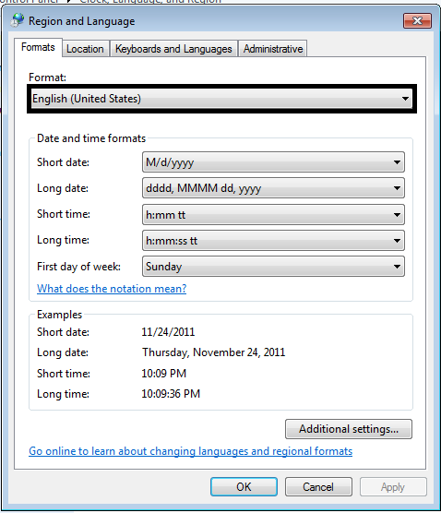
Task: Open the Long date format dropdown
Action: pos(273,188)
